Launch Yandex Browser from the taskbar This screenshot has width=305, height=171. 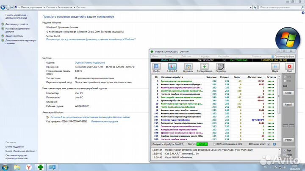[29, 167]
